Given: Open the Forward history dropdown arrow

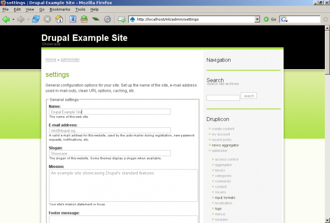Looking at the screenshot, I should coord(28,19).
